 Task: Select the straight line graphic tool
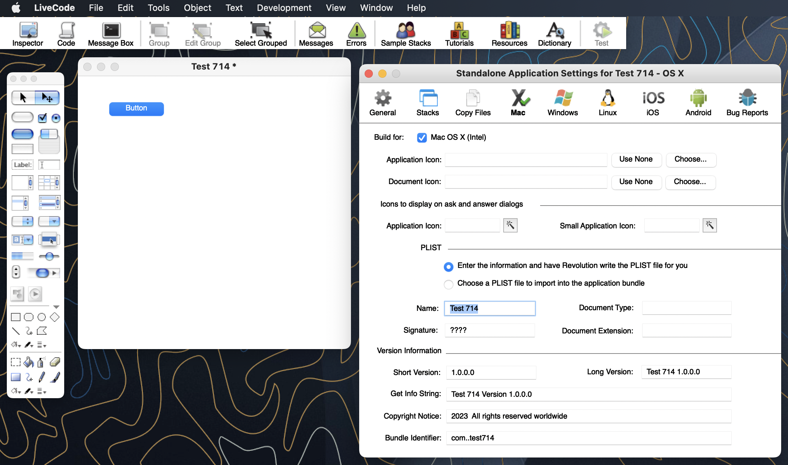(x=16, y=331)
